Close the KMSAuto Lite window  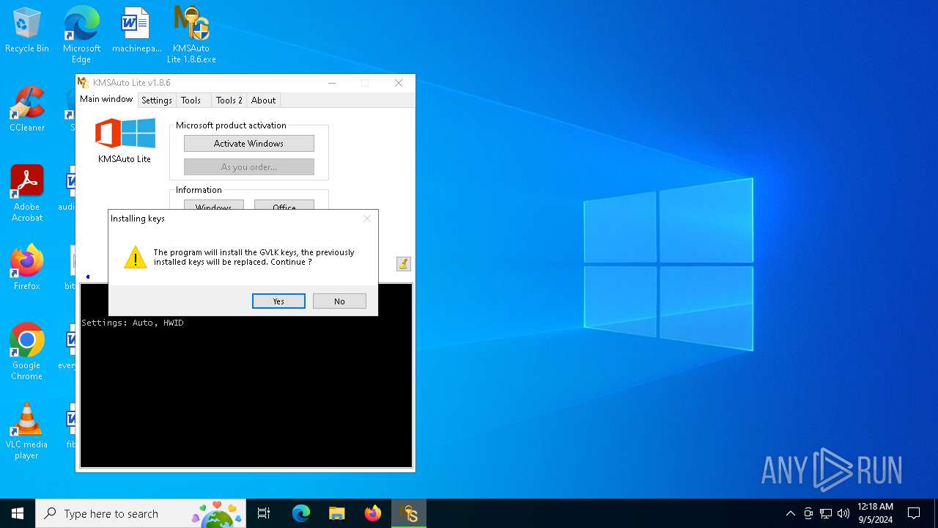[x=399, y=83]
